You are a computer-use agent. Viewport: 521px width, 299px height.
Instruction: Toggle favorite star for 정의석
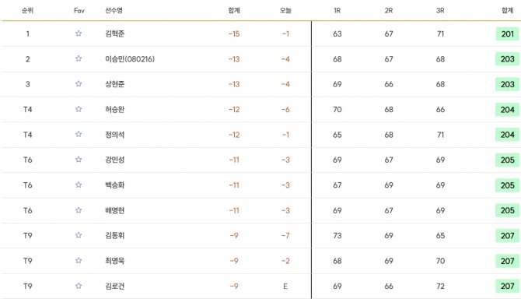(x=79, y=134)
